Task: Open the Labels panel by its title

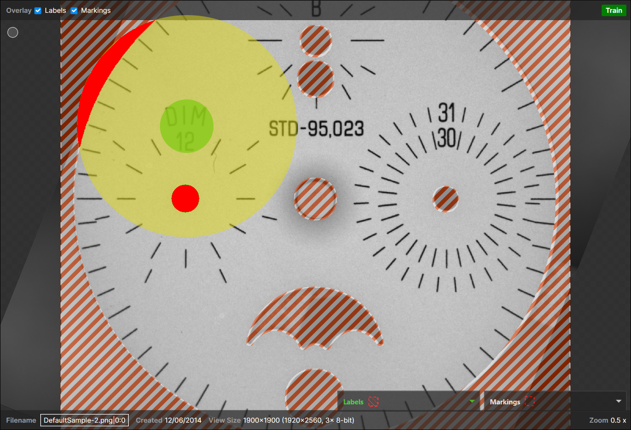Action: tap(353, 402)
